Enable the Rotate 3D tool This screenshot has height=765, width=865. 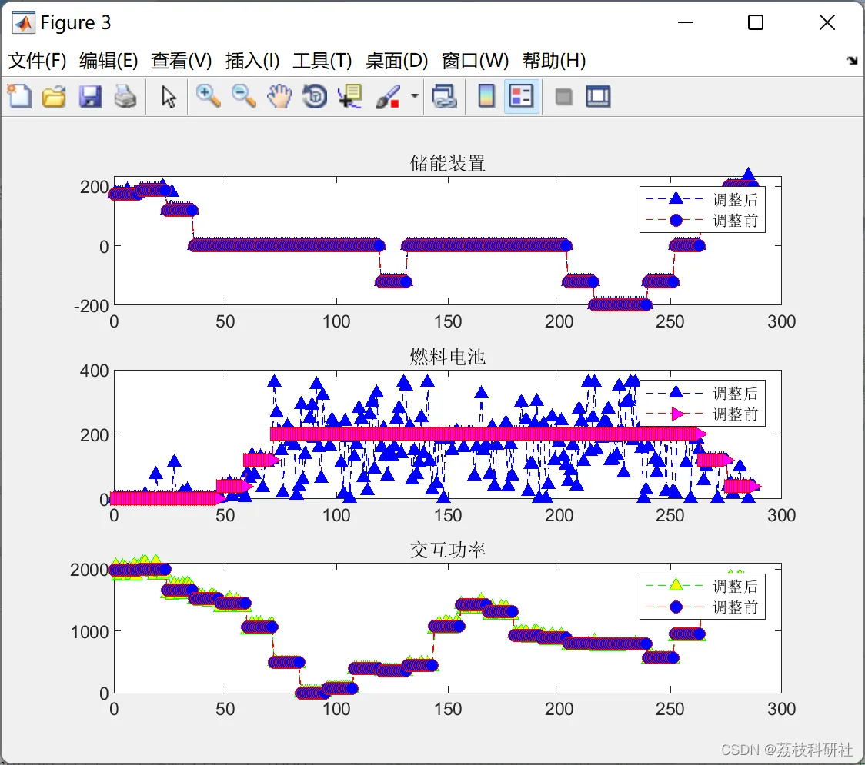tap(315, 97)
